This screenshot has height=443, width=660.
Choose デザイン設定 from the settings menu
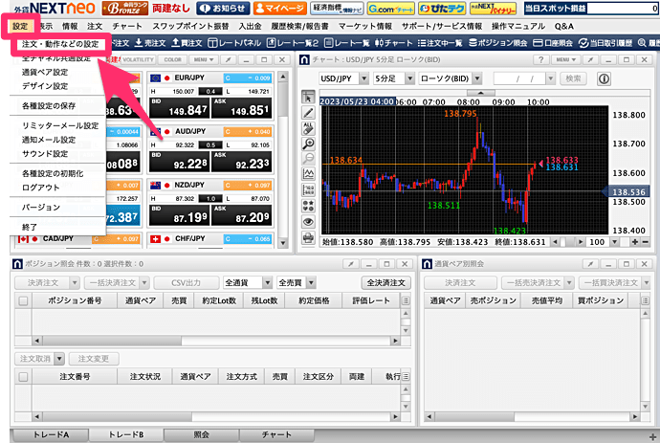tap(45, 86)
